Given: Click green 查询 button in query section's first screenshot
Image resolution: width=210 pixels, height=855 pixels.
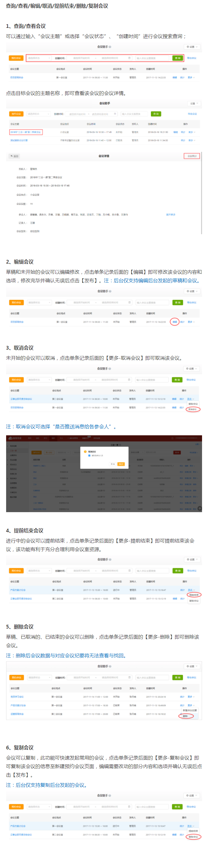Looking at the screenshot, I should click(x=178, y=58).
